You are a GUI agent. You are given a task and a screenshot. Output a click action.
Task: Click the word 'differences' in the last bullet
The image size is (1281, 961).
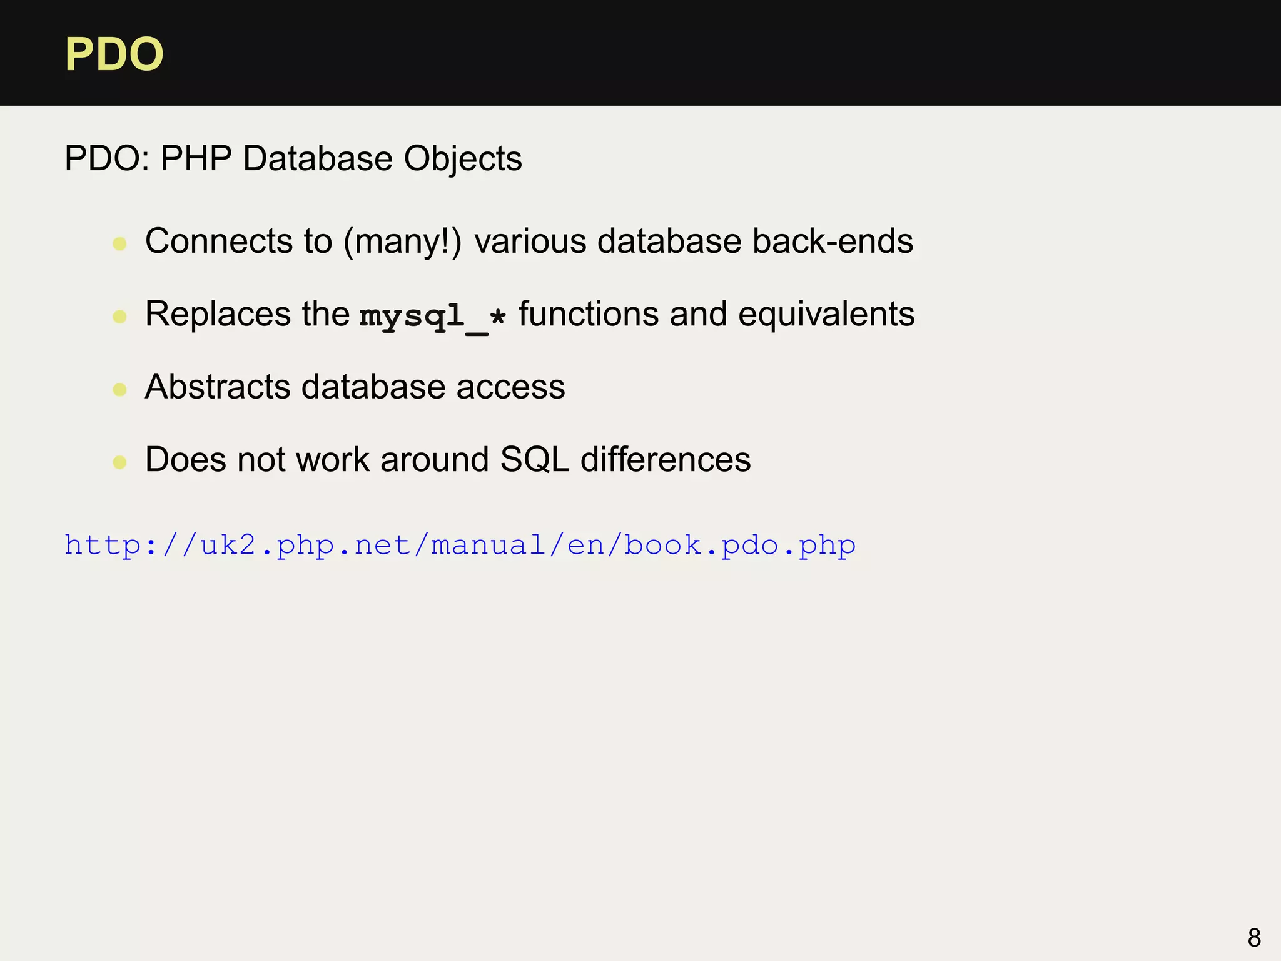tap(666, 460)
